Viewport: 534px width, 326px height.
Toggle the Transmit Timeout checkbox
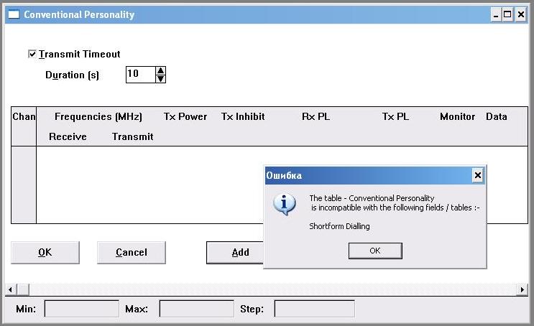click(x=32, y=54)
